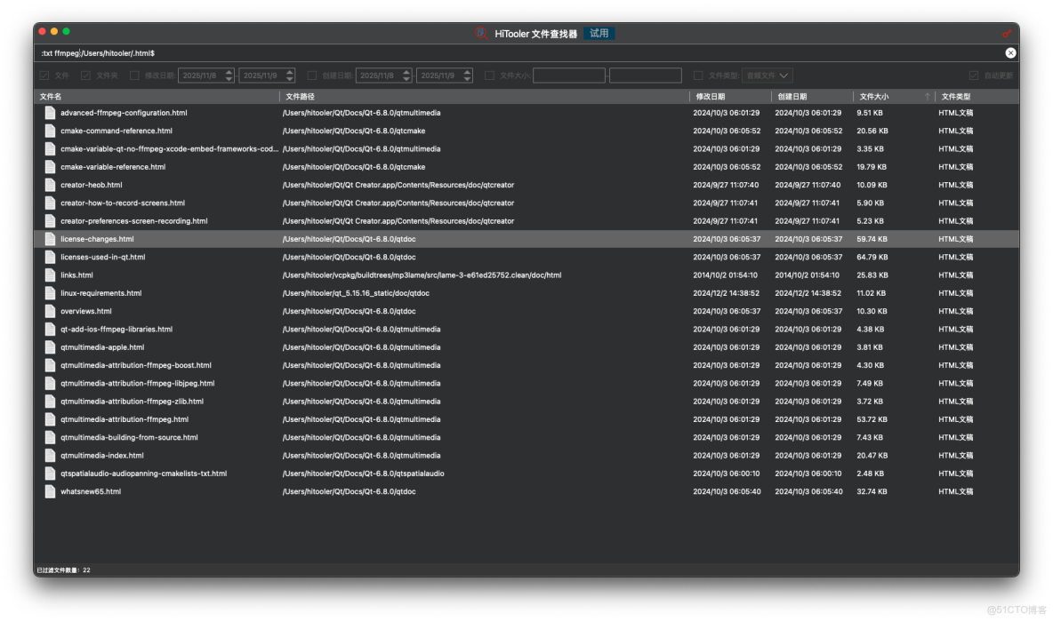Click the sort arrow in 文件大小 header

pos(928,97)
